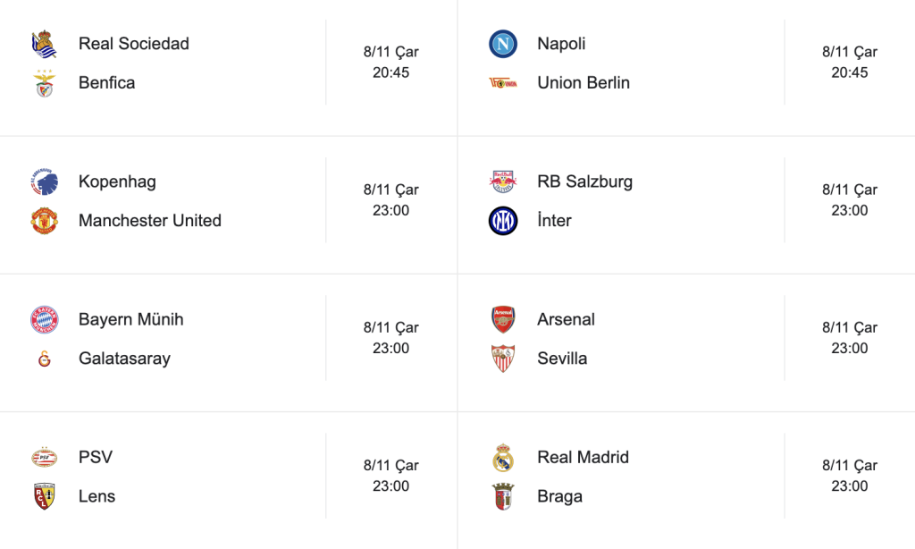Screen dimensions: 915x549
Task: Click Napoli–Union Berlin match time 20:45
Action: 850,72
